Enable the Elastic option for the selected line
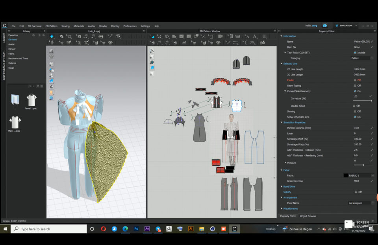The width and height of the screenshot is (378, 245). (x=355, y=80)
